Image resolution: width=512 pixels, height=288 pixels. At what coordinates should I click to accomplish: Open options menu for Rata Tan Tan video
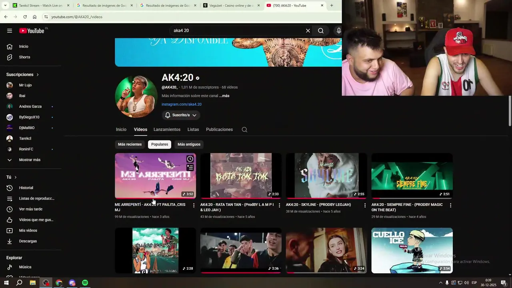coord(280,205)
